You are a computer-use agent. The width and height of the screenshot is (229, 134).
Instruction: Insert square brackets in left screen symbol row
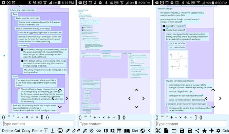pos(42,117)
